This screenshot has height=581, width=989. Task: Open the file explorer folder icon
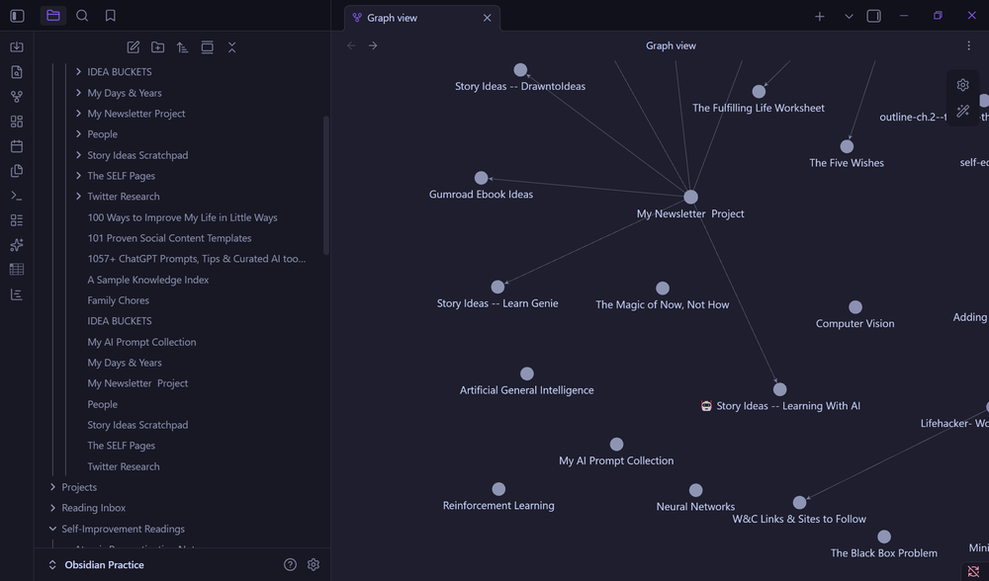pyautogui.click(x=53, y=16)
